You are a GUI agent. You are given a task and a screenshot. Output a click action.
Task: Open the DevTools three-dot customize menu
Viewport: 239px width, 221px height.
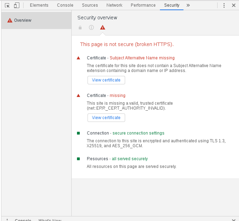pos(224,5)
